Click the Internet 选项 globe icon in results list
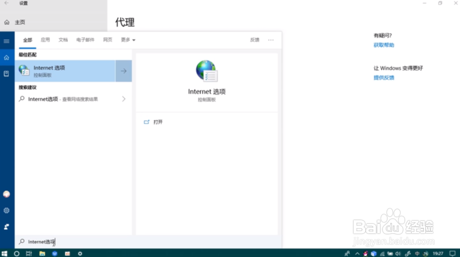 pos(24,71)
